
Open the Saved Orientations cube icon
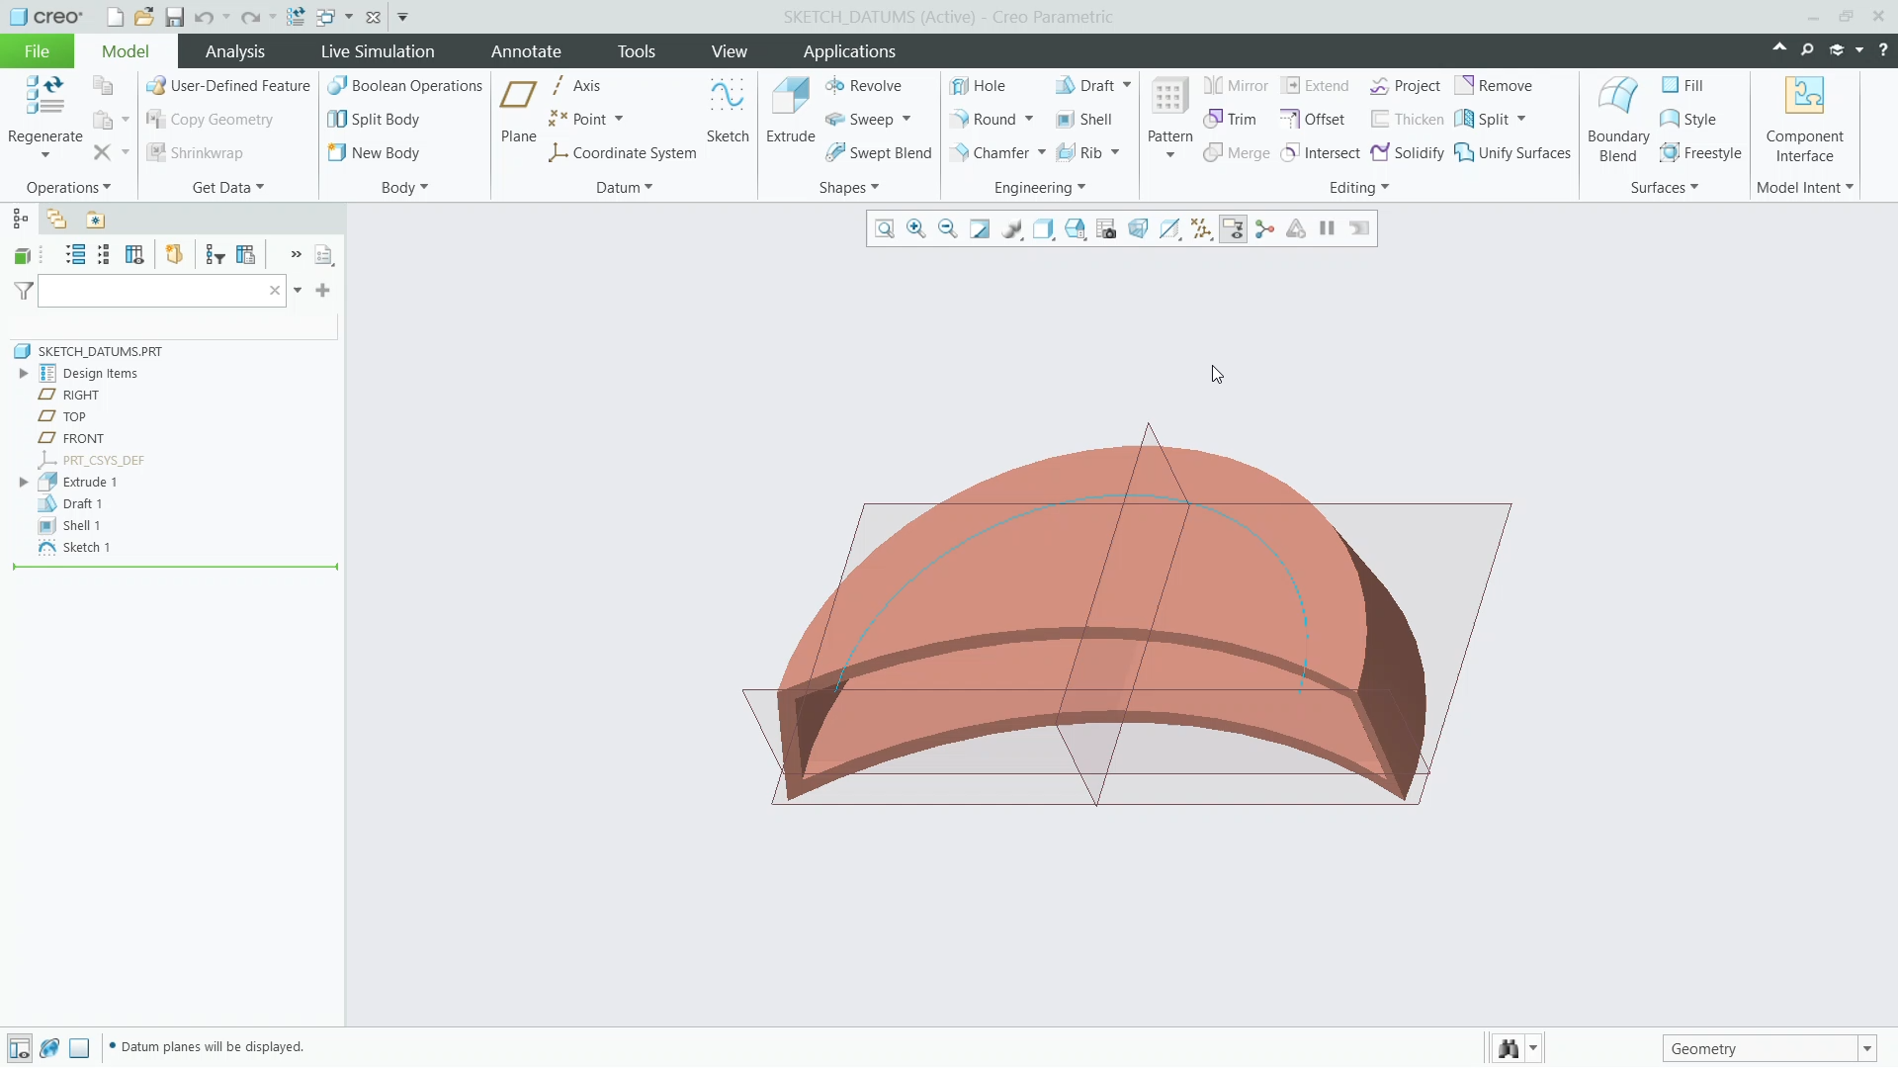pyautogui.click(x=1075, y=229)
